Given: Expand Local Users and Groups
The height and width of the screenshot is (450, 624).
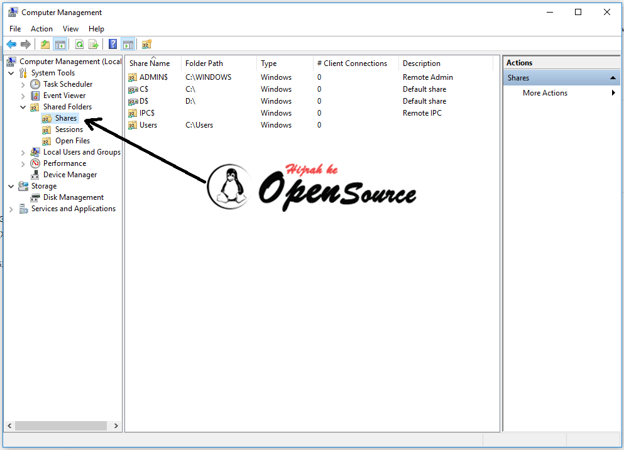Looking at the screenshot, I should click(x=23, y=151).
